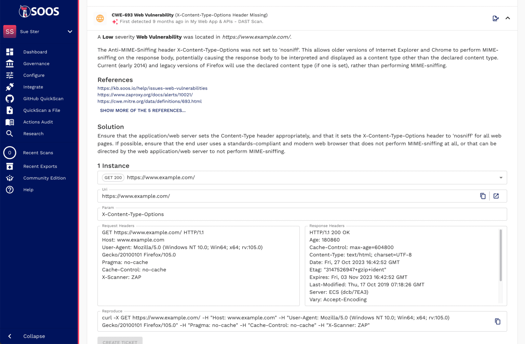Collapse the CWE-693 vulnerability details chevron
Image resolution: width=525 pixels, height=344 pixels.
tap(508, 18)
